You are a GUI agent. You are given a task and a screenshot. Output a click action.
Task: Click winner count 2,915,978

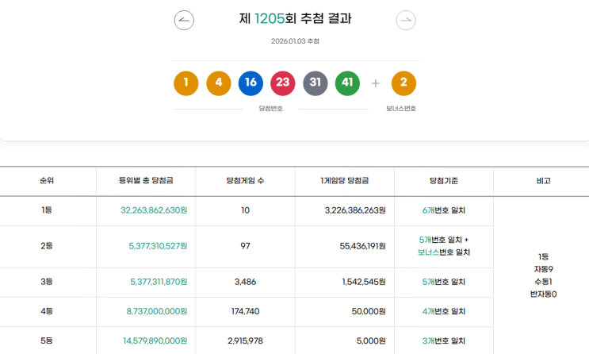(x=245, y=341)
